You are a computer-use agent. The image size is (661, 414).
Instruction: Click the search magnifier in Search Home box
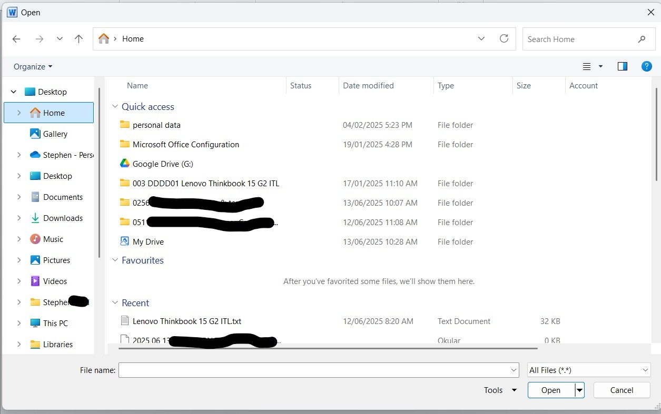(x=642, y=39)
